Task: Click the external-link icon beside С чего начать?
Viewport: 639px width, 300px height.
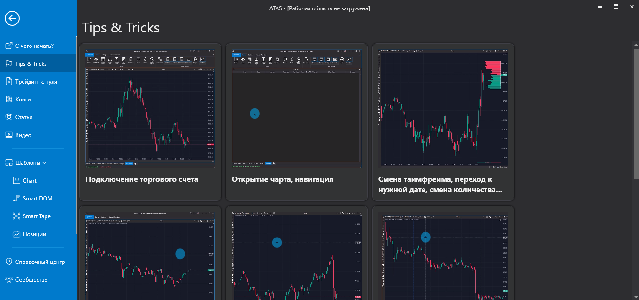Action: tap(8, 46)
